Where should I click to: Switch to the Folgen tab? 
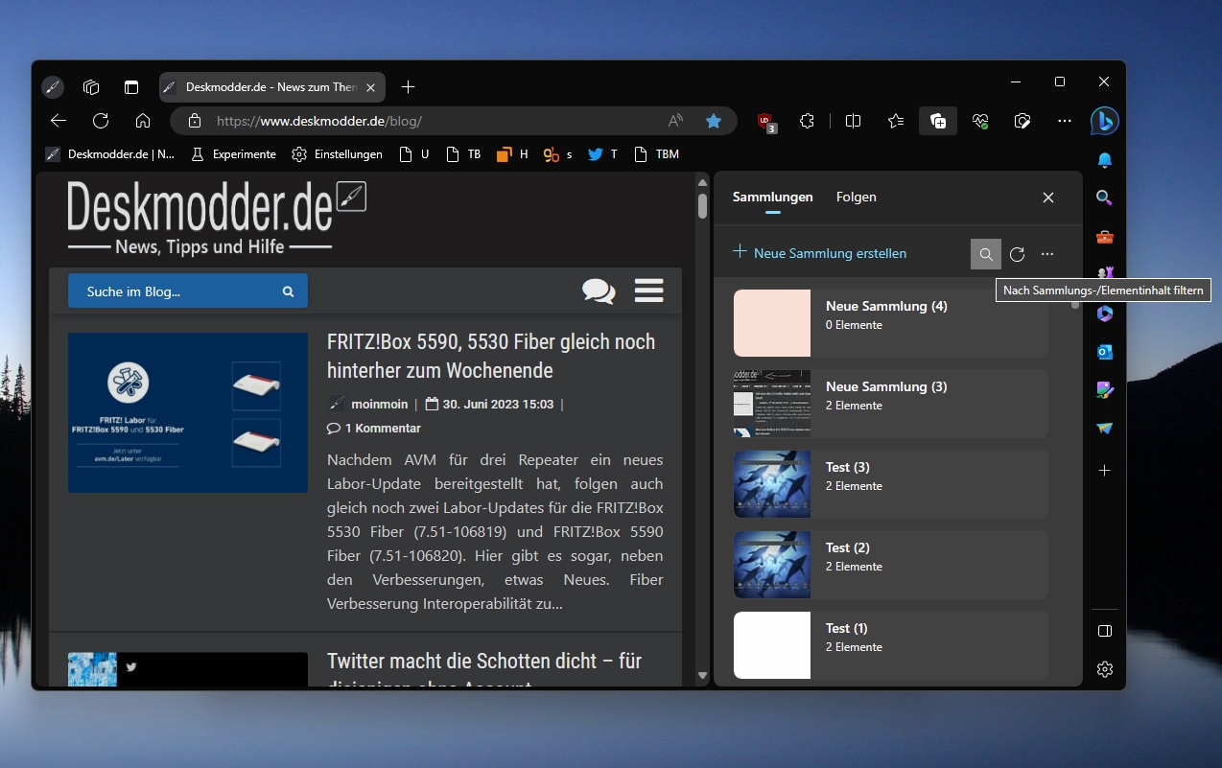coord(856,197)
